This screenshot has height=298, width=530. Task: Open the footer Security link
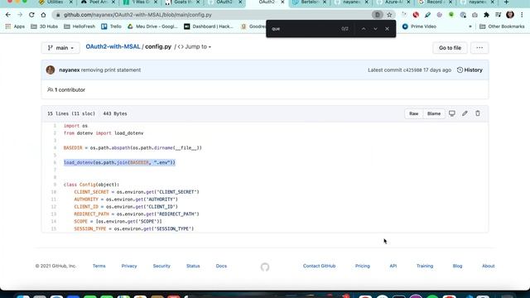(161, 266)
